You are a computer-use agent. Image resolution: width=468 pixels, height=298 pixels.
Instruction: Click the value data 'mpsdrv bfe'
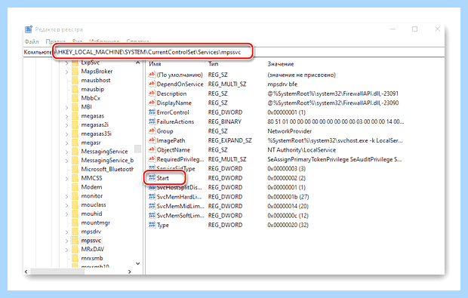coord(282,84)
